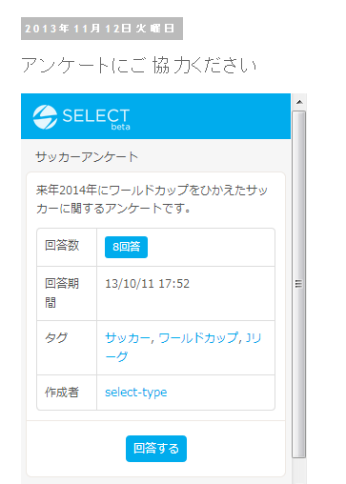Click the date value 13/10/11 17:52
The width and height of the screenshot is (346, 484).
(147, 284)
